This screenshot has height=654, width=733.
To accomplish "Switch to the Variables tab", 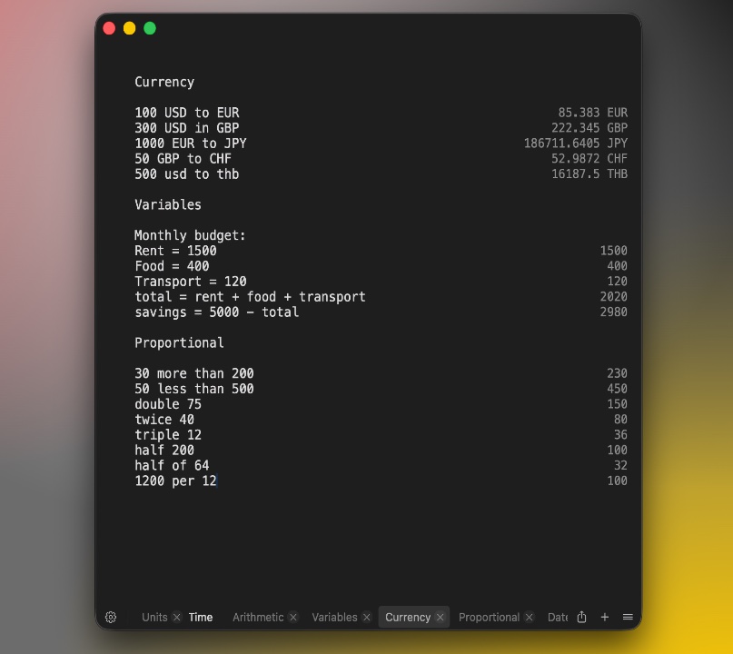I will point(334,617).
